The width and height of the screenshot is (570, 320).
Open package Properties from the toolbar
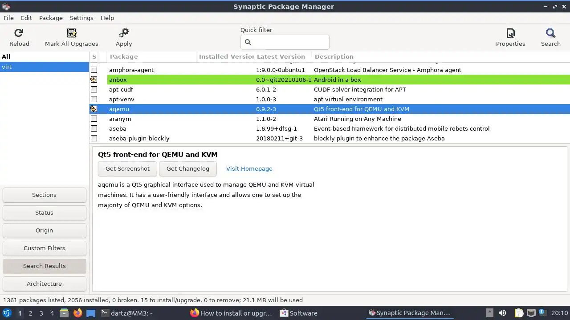pyautogui.click(x=511, y=33)
